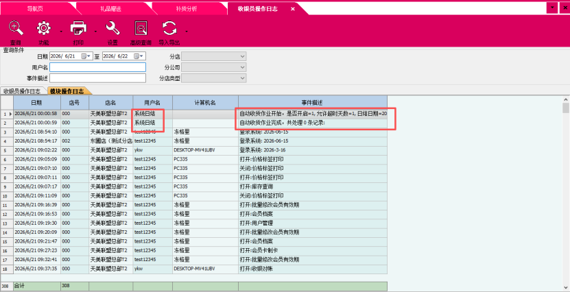Select date cell 2026/6/21 09:05:09
The image size is (570, 292).
tap(37, 159)
